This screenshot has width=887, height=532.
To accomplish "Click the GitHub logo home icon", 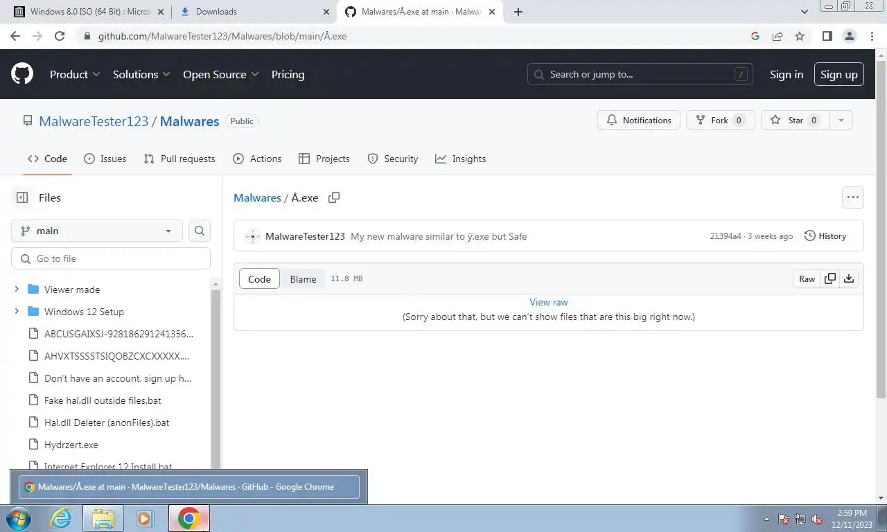I will (22, 74).
